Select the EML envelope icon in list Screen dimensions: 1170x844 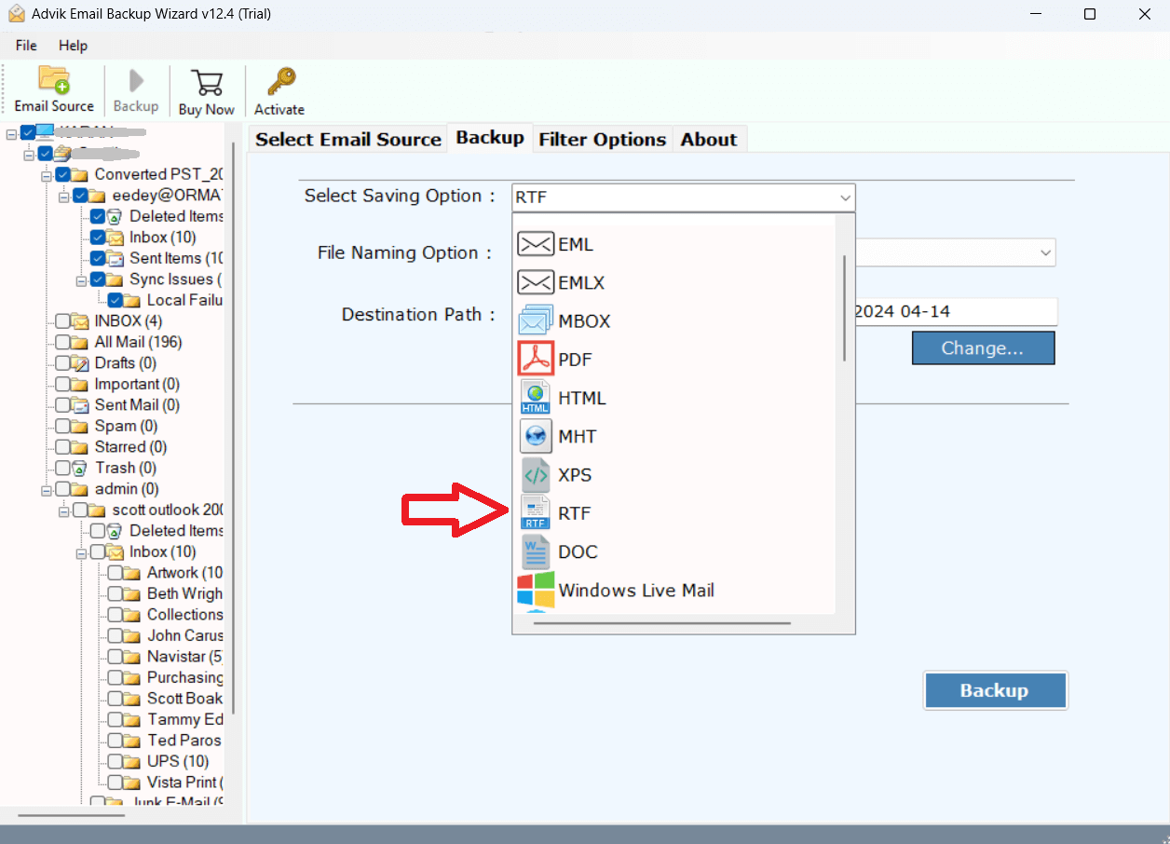coord(536,244)
